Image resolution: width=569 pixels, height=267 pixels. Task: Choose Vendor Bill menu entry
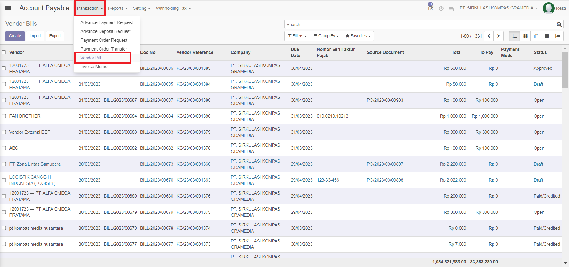click(91, 58)
